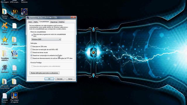187x105 pixels.
Task: Open the yellow star shortcut icon
Action: click(x=5, y=40)
